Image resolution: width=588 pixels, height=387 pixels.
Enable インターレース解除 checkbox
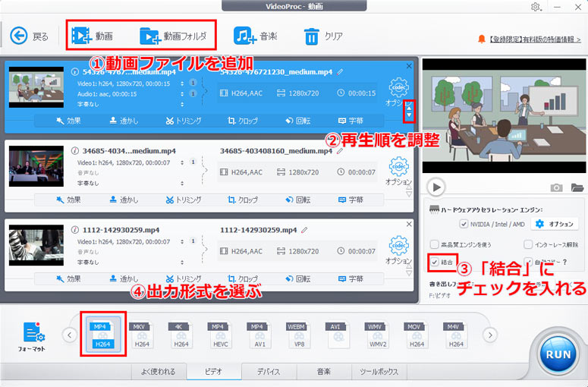point(528,244)
